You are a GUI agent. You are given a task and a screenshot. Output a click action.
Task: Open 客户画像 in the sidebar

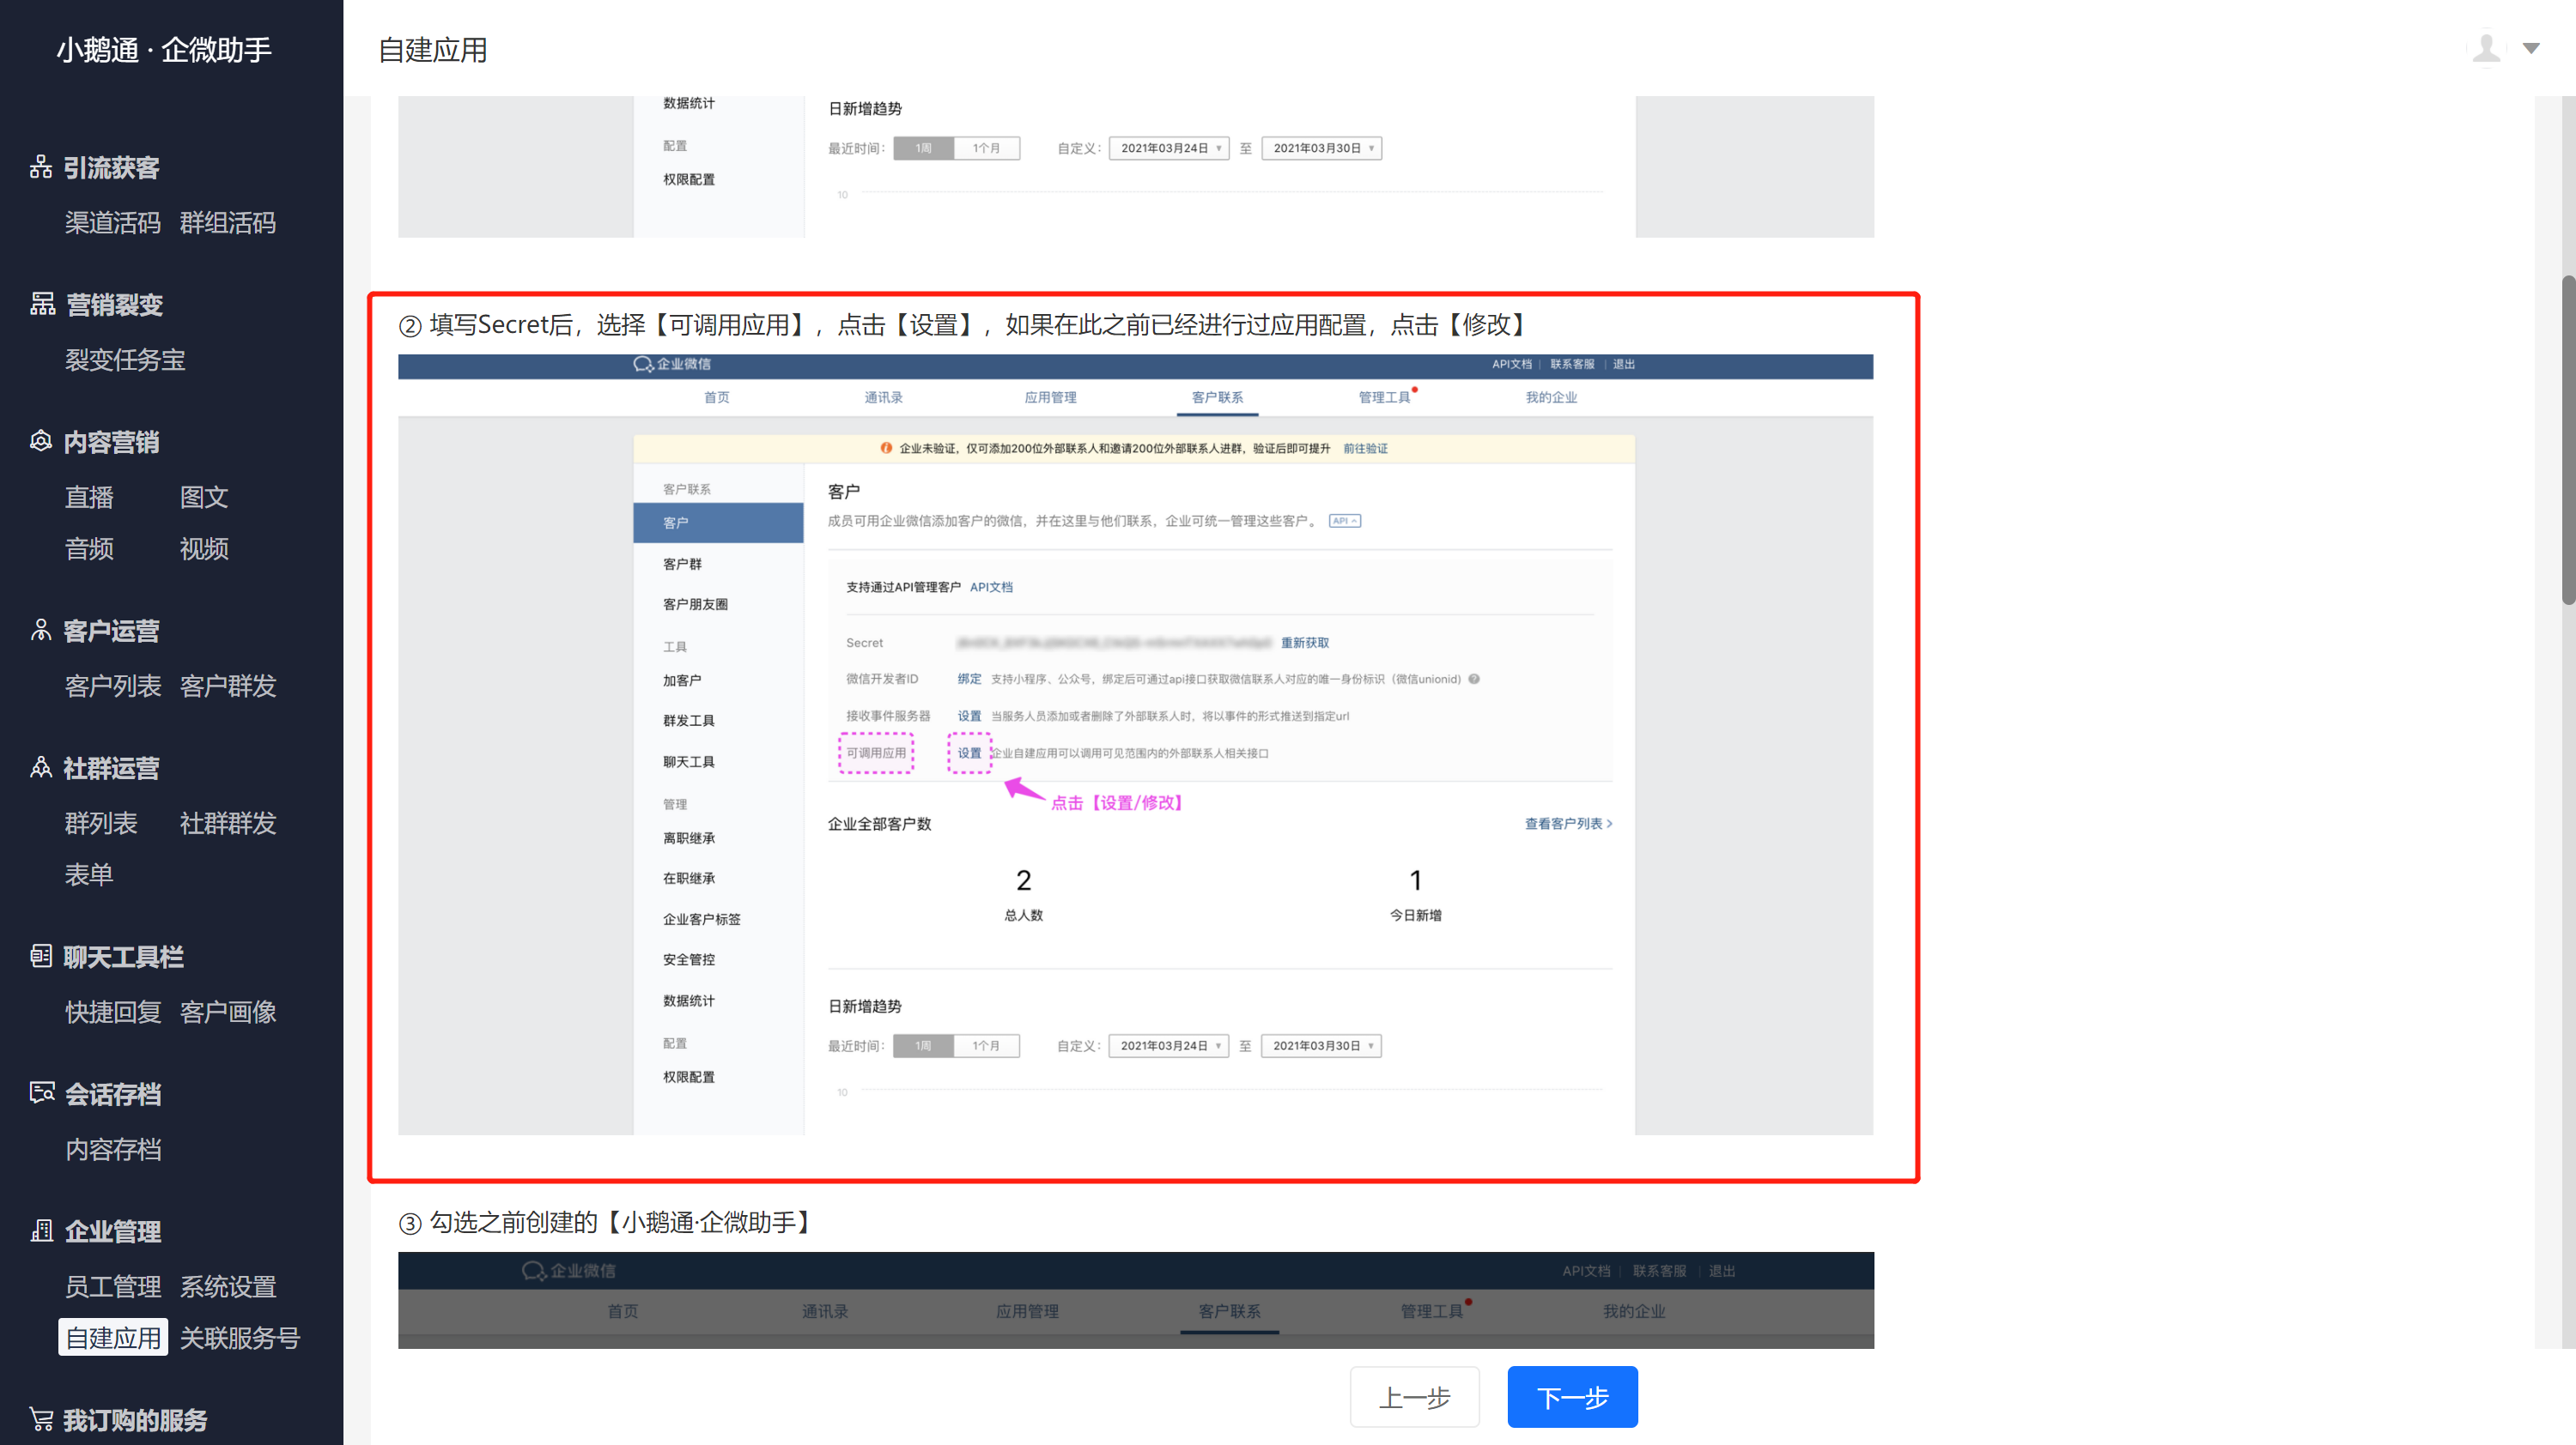coord(228,1012)
